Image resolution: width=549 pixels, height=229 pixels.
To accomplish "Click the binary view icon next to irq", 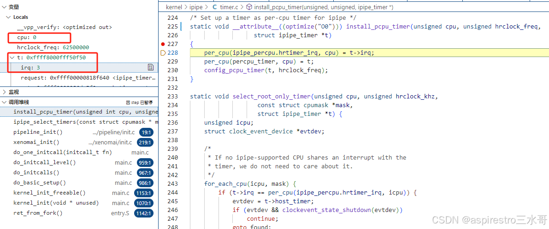I will click(151, 68).
